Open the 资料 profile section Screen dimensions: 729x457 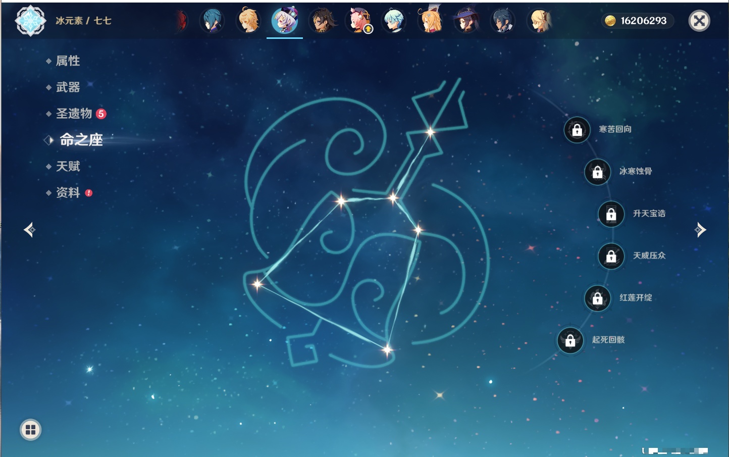pos(68,192)
